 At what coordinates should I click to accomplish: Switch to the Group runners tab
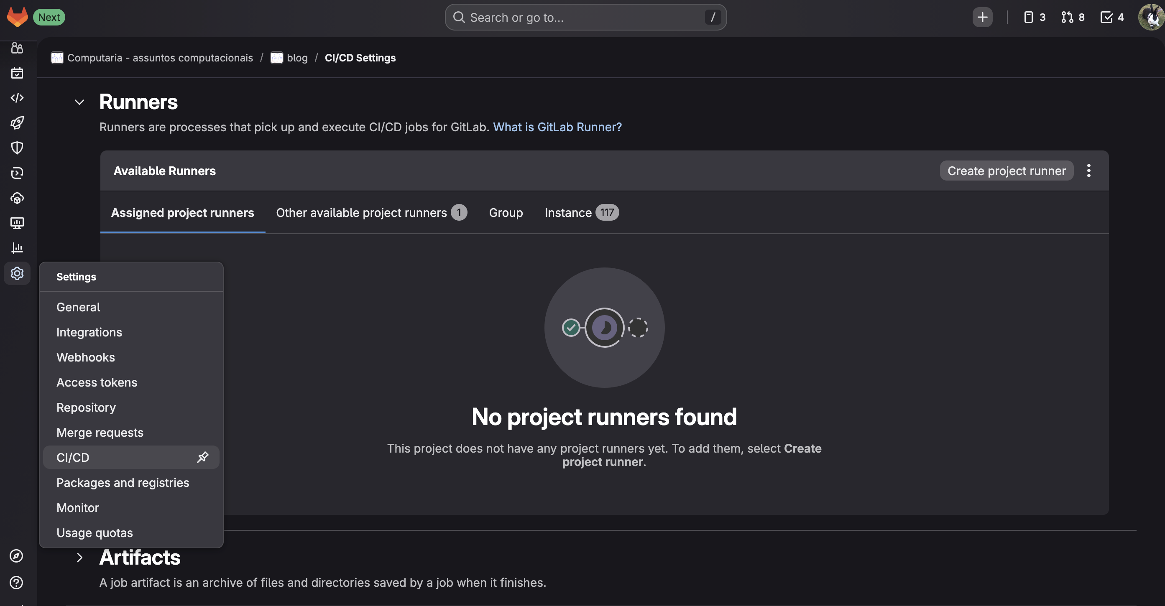click(506, 212)
